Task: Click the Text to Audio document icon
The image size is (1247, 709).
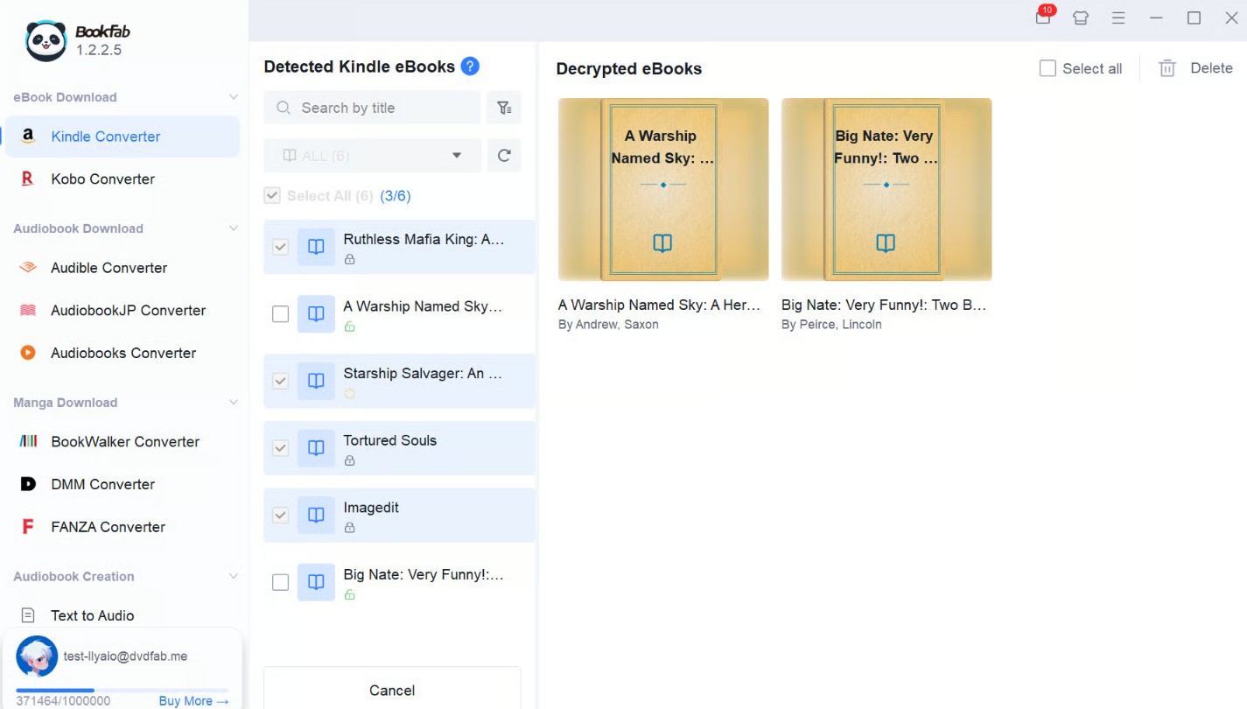Action: 28,615
